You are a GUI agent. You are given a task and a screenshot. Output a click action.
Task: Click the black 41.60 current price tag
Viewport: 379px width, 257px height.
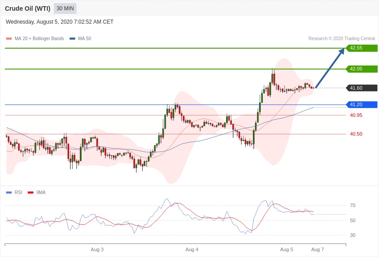point(362,88)
